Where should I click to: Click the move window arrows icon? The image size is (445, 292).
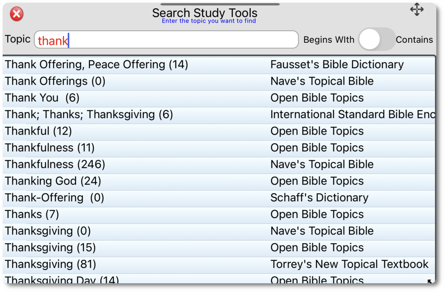tap(417, 10)
